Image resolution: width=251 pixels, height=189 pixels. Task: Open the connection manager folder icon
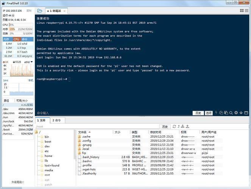point(40,11)
